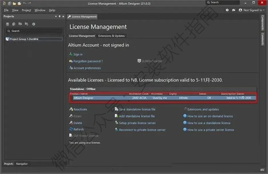Open SUPPORTcenter link
268x174 pixels.
(x=152, y=61)
